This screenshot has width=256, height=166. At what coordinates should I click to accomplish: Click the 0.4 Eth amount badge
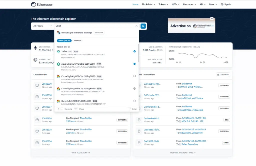pos(226,143)
